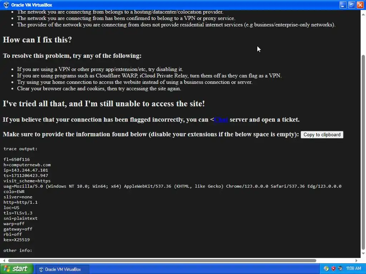
Task: Click the horizontal scrollbar left arrow
Action: (x=4, y=260)
